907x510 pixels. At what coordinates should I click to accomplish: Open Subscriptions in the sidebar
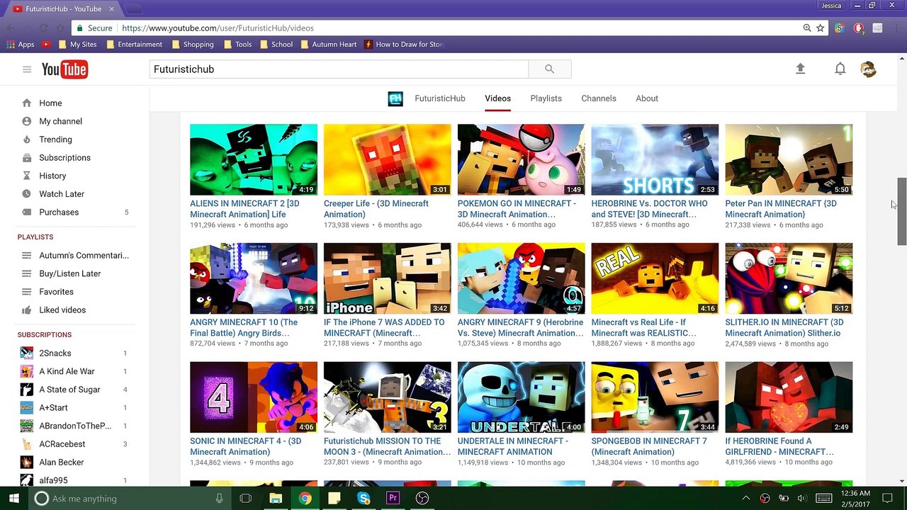[64, 158]
